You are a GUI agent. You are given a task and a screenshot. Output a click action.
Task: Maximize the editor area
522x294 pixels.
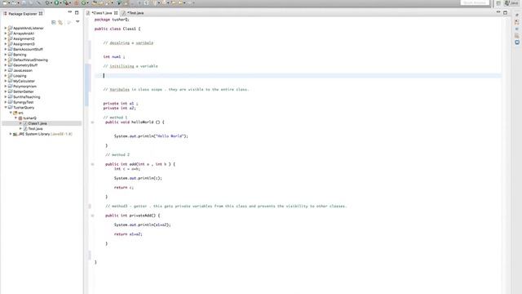coord(506,13)
